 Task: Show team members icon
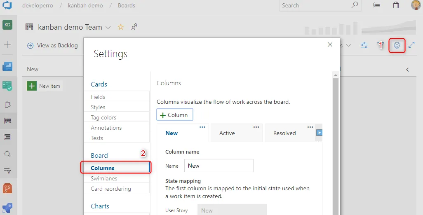tap(134, 27)
